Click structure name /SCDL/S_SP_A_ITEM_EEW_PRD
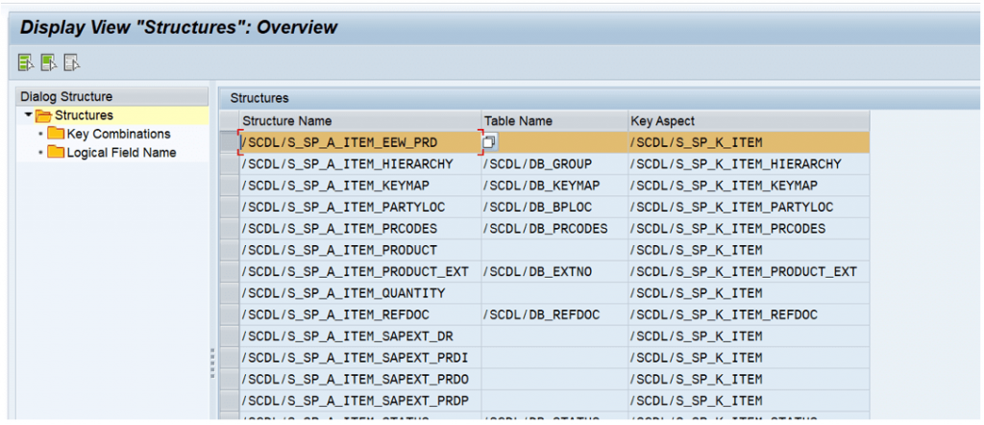Screen dimensions: 984x425 pos(339,142)
